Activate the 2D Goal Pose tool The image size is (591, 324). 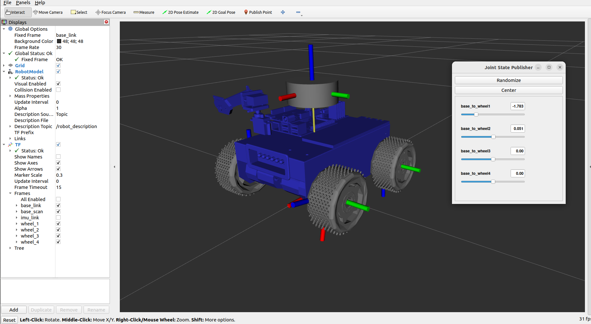221,12
